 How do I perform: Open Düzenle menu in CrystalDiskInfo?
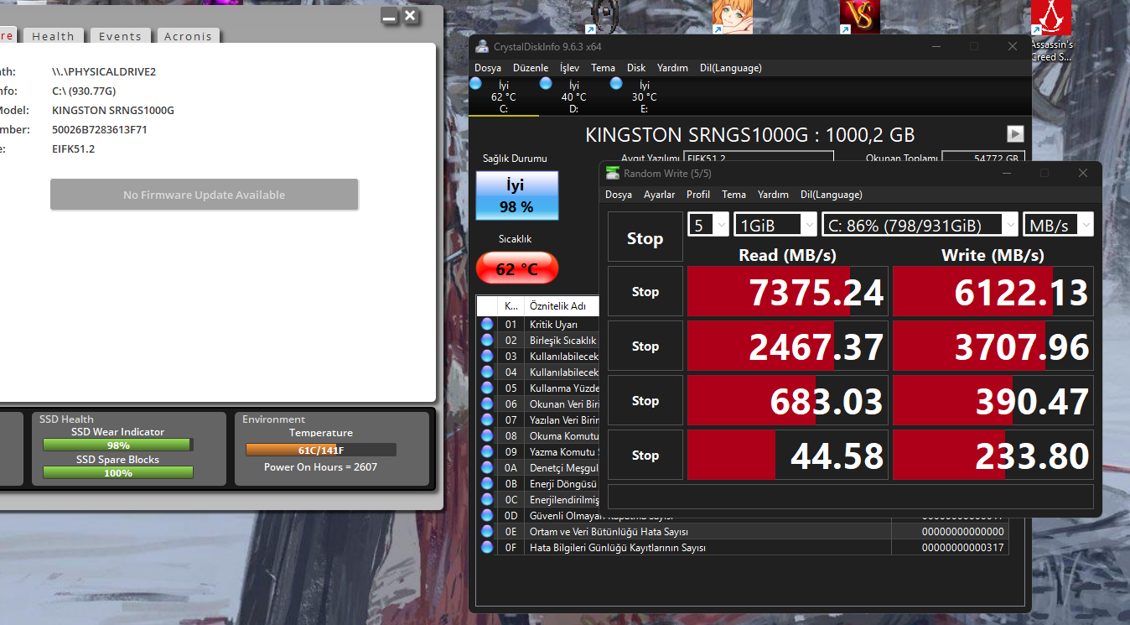click(531, 68)
